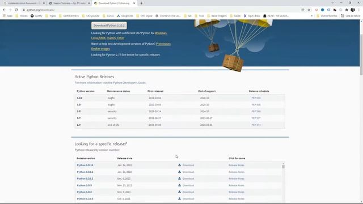Follow the macOS link
Image resolution: width=363 pixels, height=204 pixels.
click(x=111, y=38)
